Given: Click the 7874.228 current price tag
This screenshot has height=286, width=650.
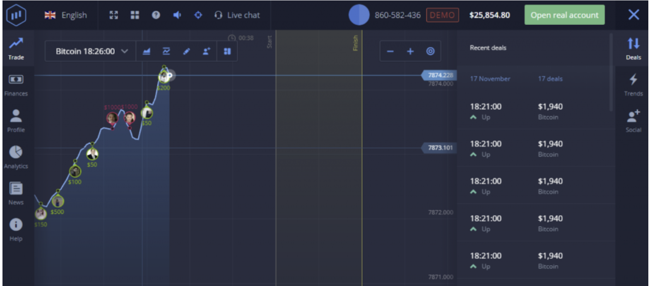Looking at the screenshot, I should [439, 75].
